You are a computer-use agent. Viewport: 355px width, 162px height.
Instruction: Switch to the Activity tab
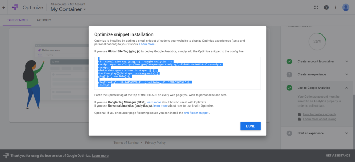(44, 20)
